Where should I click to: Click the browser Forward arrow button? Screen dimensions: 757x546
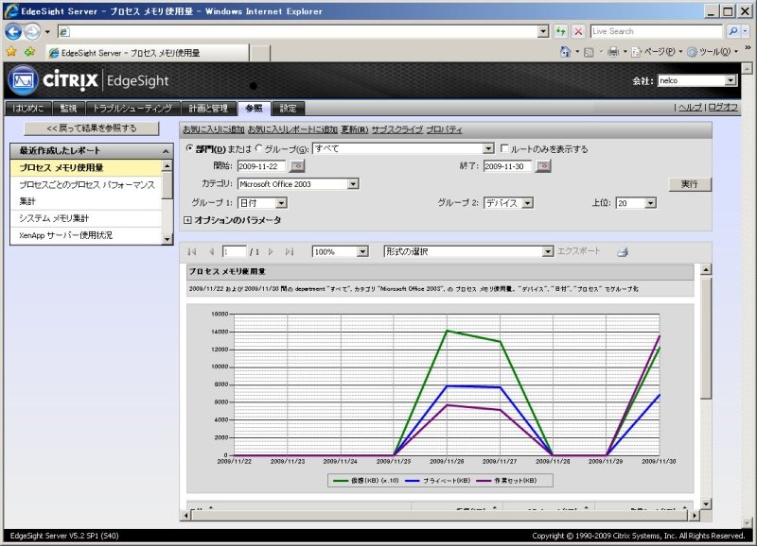pyautogui.click(x=32, y=32)
